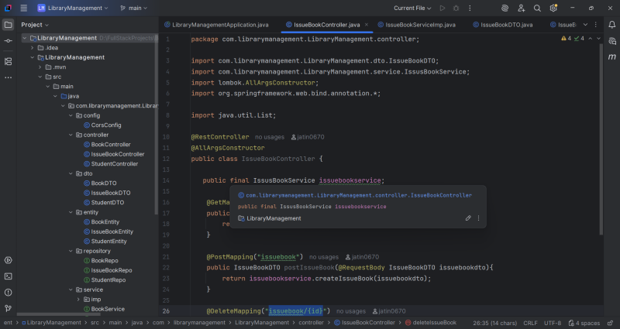The width and height of the screenshot is (620, 329).
Task: Click the Debug bug icon
Action: pos(456,8)
